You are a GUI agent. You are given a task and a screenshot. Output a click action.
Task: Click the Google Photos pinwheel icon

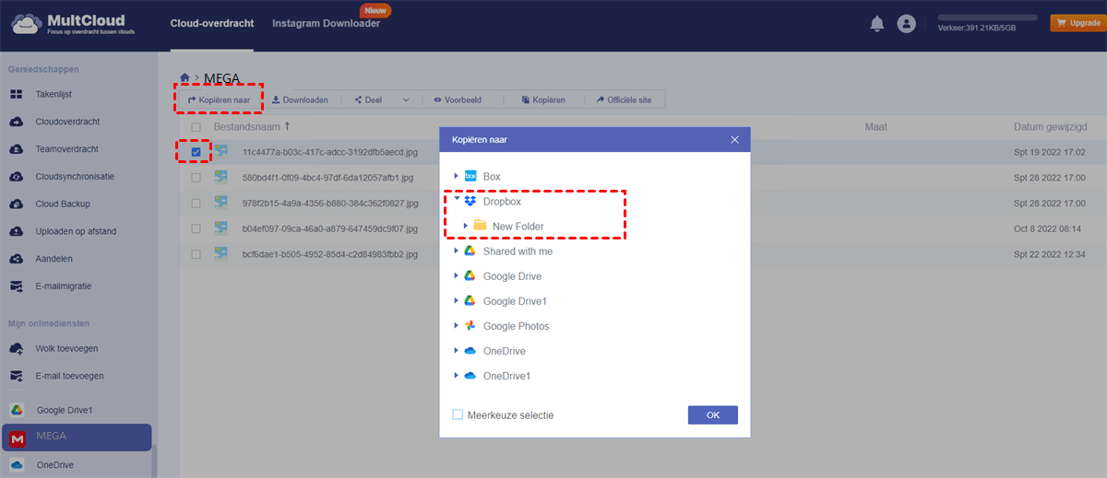pos(470,326)
